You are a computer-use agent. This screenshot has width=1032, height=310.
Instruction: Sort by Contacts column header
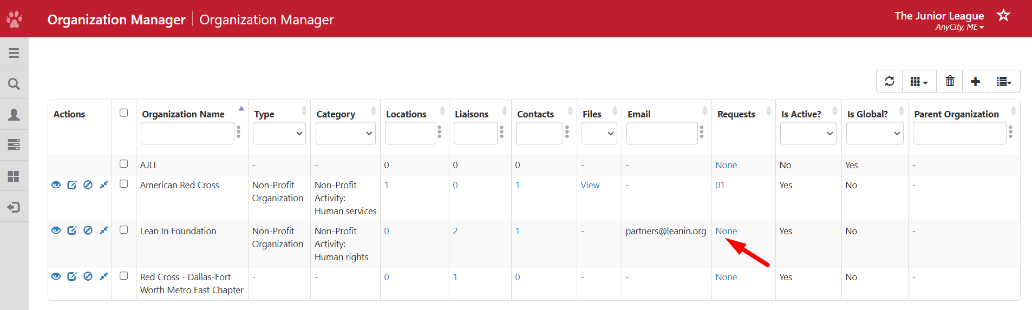(535, 114)
